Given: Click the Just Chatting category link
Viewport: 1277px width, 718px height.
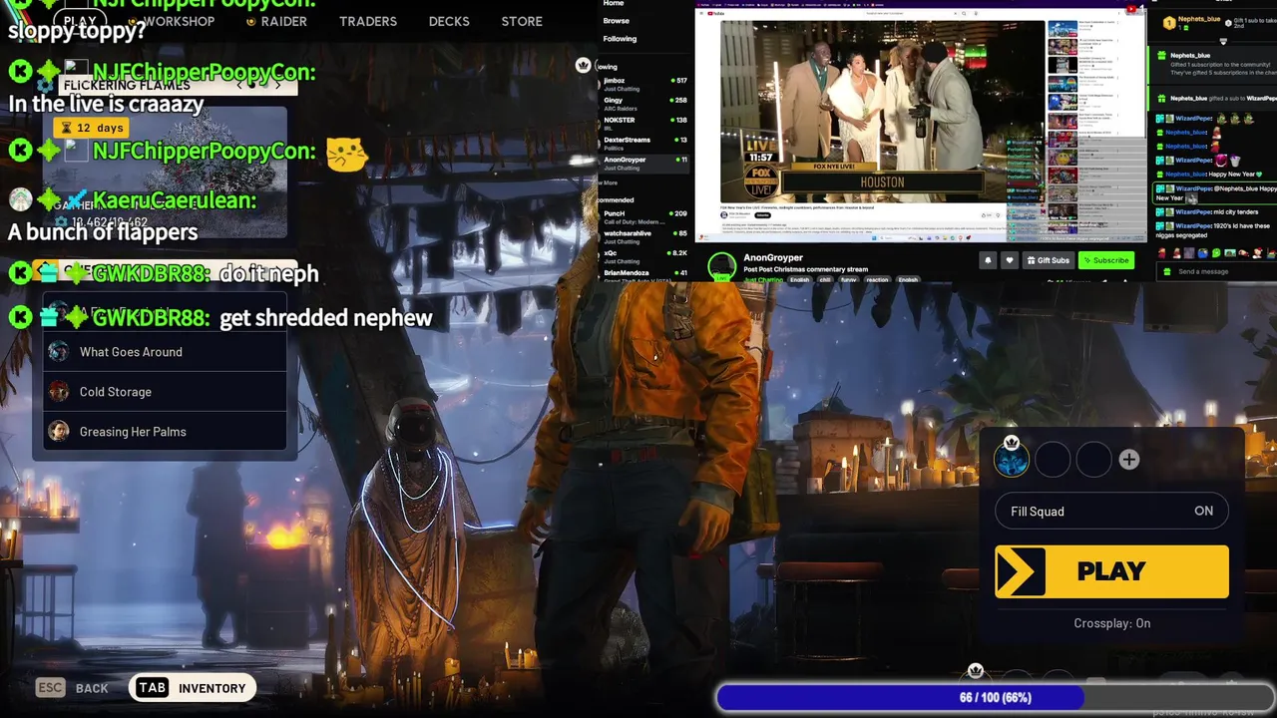Looking at the screenshot, I should click(x=762, y=280).
